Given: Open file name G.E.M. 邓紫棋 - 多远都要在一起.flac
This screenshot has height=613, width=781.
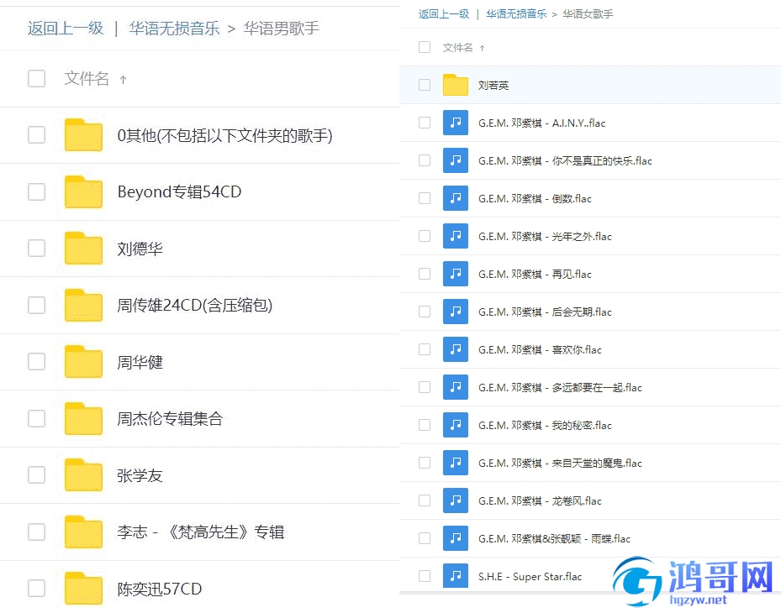Looking at the screenshot, I should 561,388.
